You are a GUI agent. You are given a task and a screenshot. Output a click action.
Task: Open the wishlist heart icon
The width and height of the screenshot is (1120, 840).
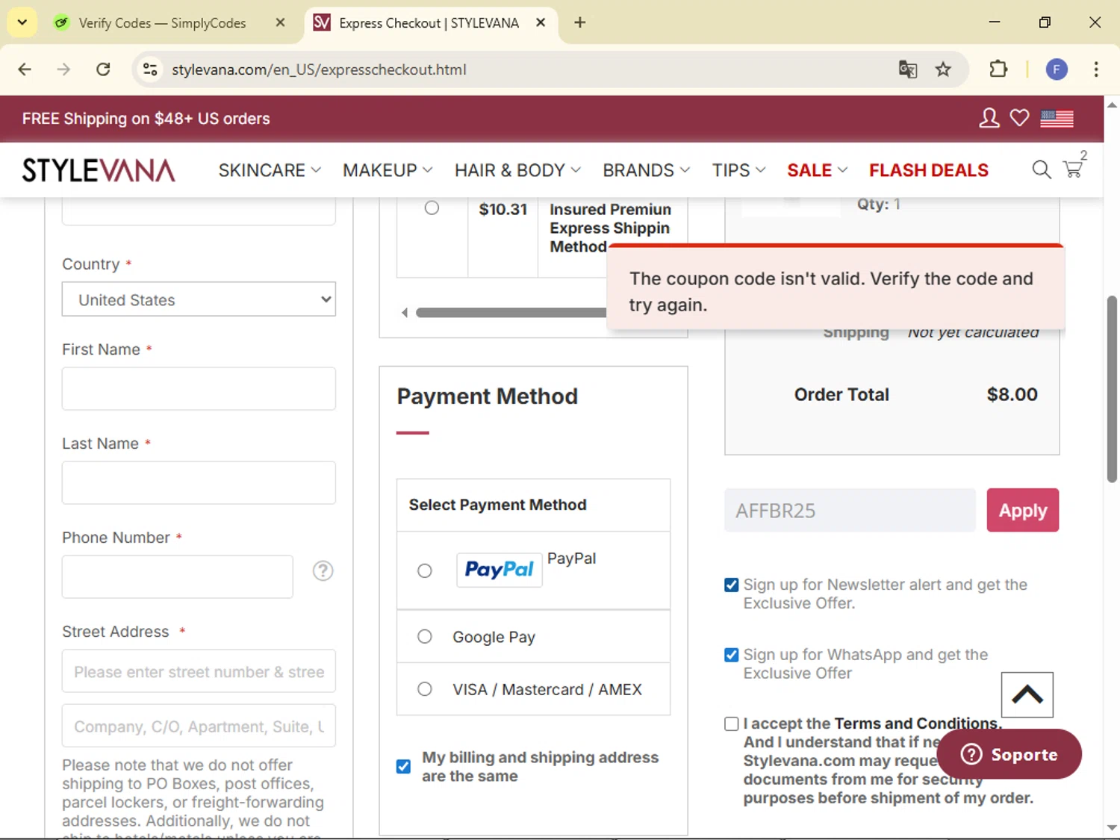tap(1019, 118)
